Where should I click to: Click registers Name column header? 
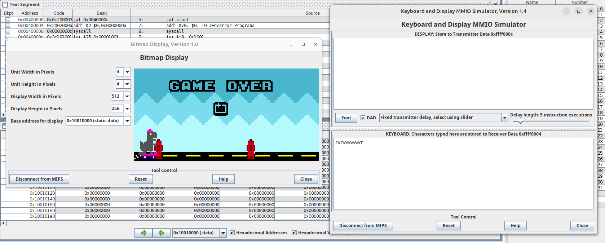(x=532, y=3)
